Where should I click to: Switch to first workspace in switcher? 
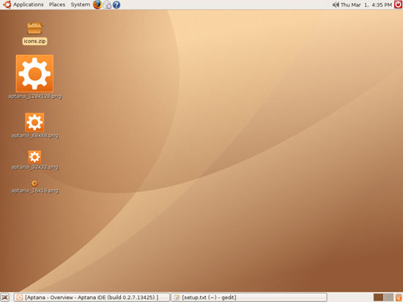click(378, 298)
